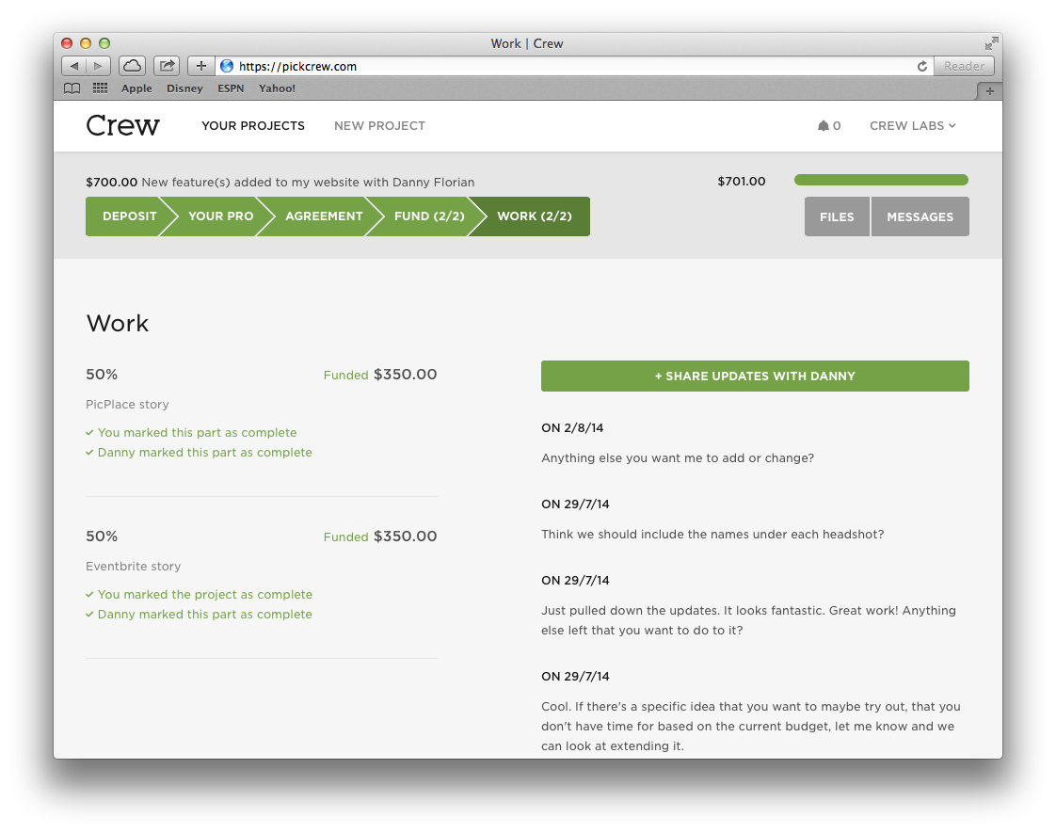This screenshot has height=833, width=1056.
Task: Select the Agreement step
Action: [x=324, y=216]
